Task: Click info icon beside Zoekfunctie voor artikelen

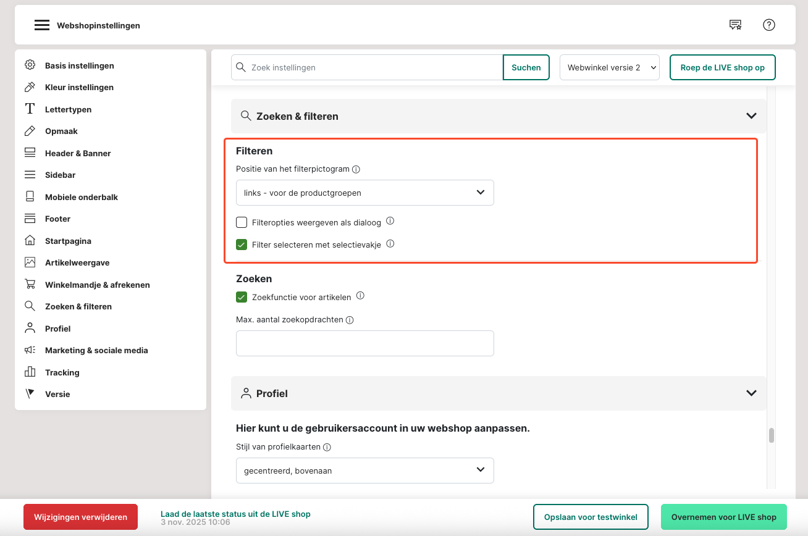Action: [x=360, y=296]
